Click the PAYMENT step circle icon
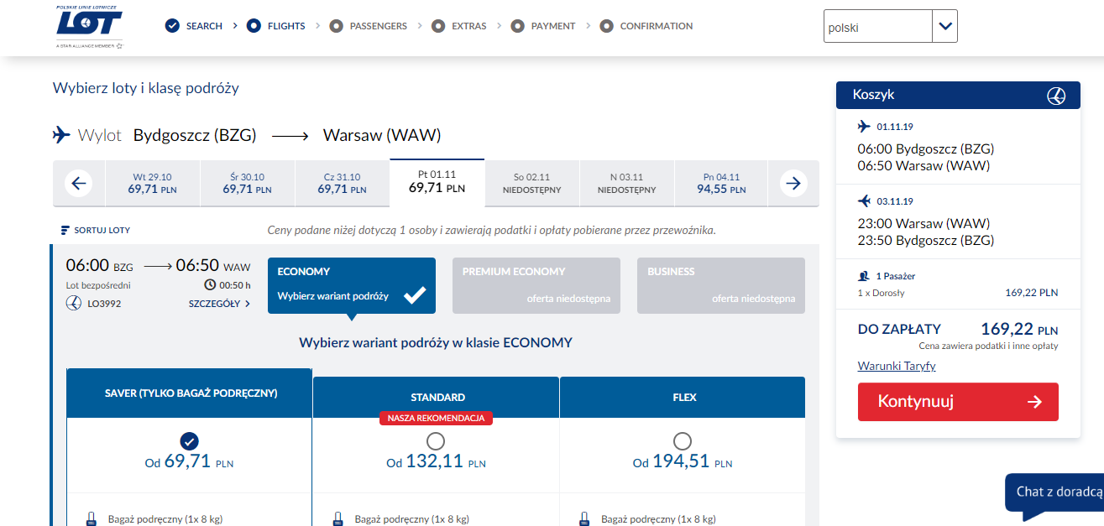Viewport: 1104px width, 526px height. pyautogui.click(x=518, y=26)
